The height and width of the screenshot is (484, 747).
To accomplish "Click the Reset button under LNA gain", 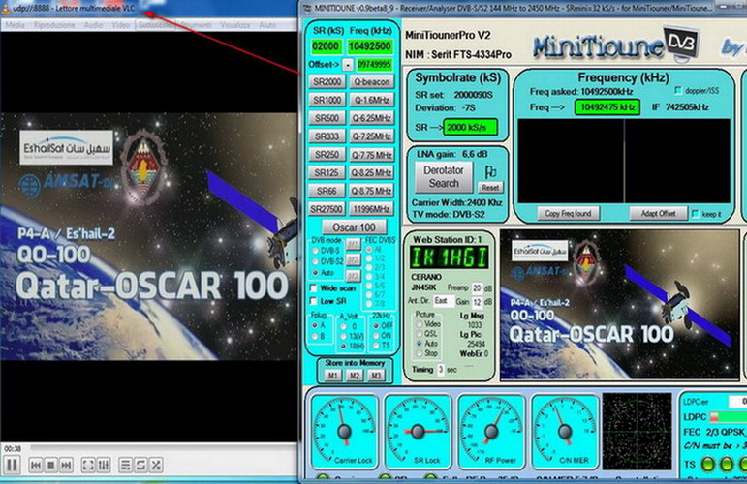I will pyautogui.click(x=490, y=188).
